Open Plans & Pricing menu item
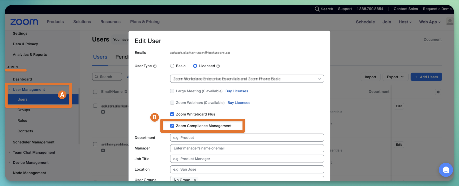Screen dimensions: 459x186 tap(145, 22)
